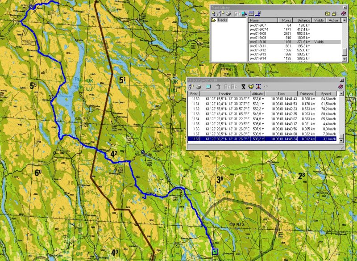Image resolution: width=357 pixels, height=261 pixels.
Task: Click the show on map monitor icon
Action: 208,86
